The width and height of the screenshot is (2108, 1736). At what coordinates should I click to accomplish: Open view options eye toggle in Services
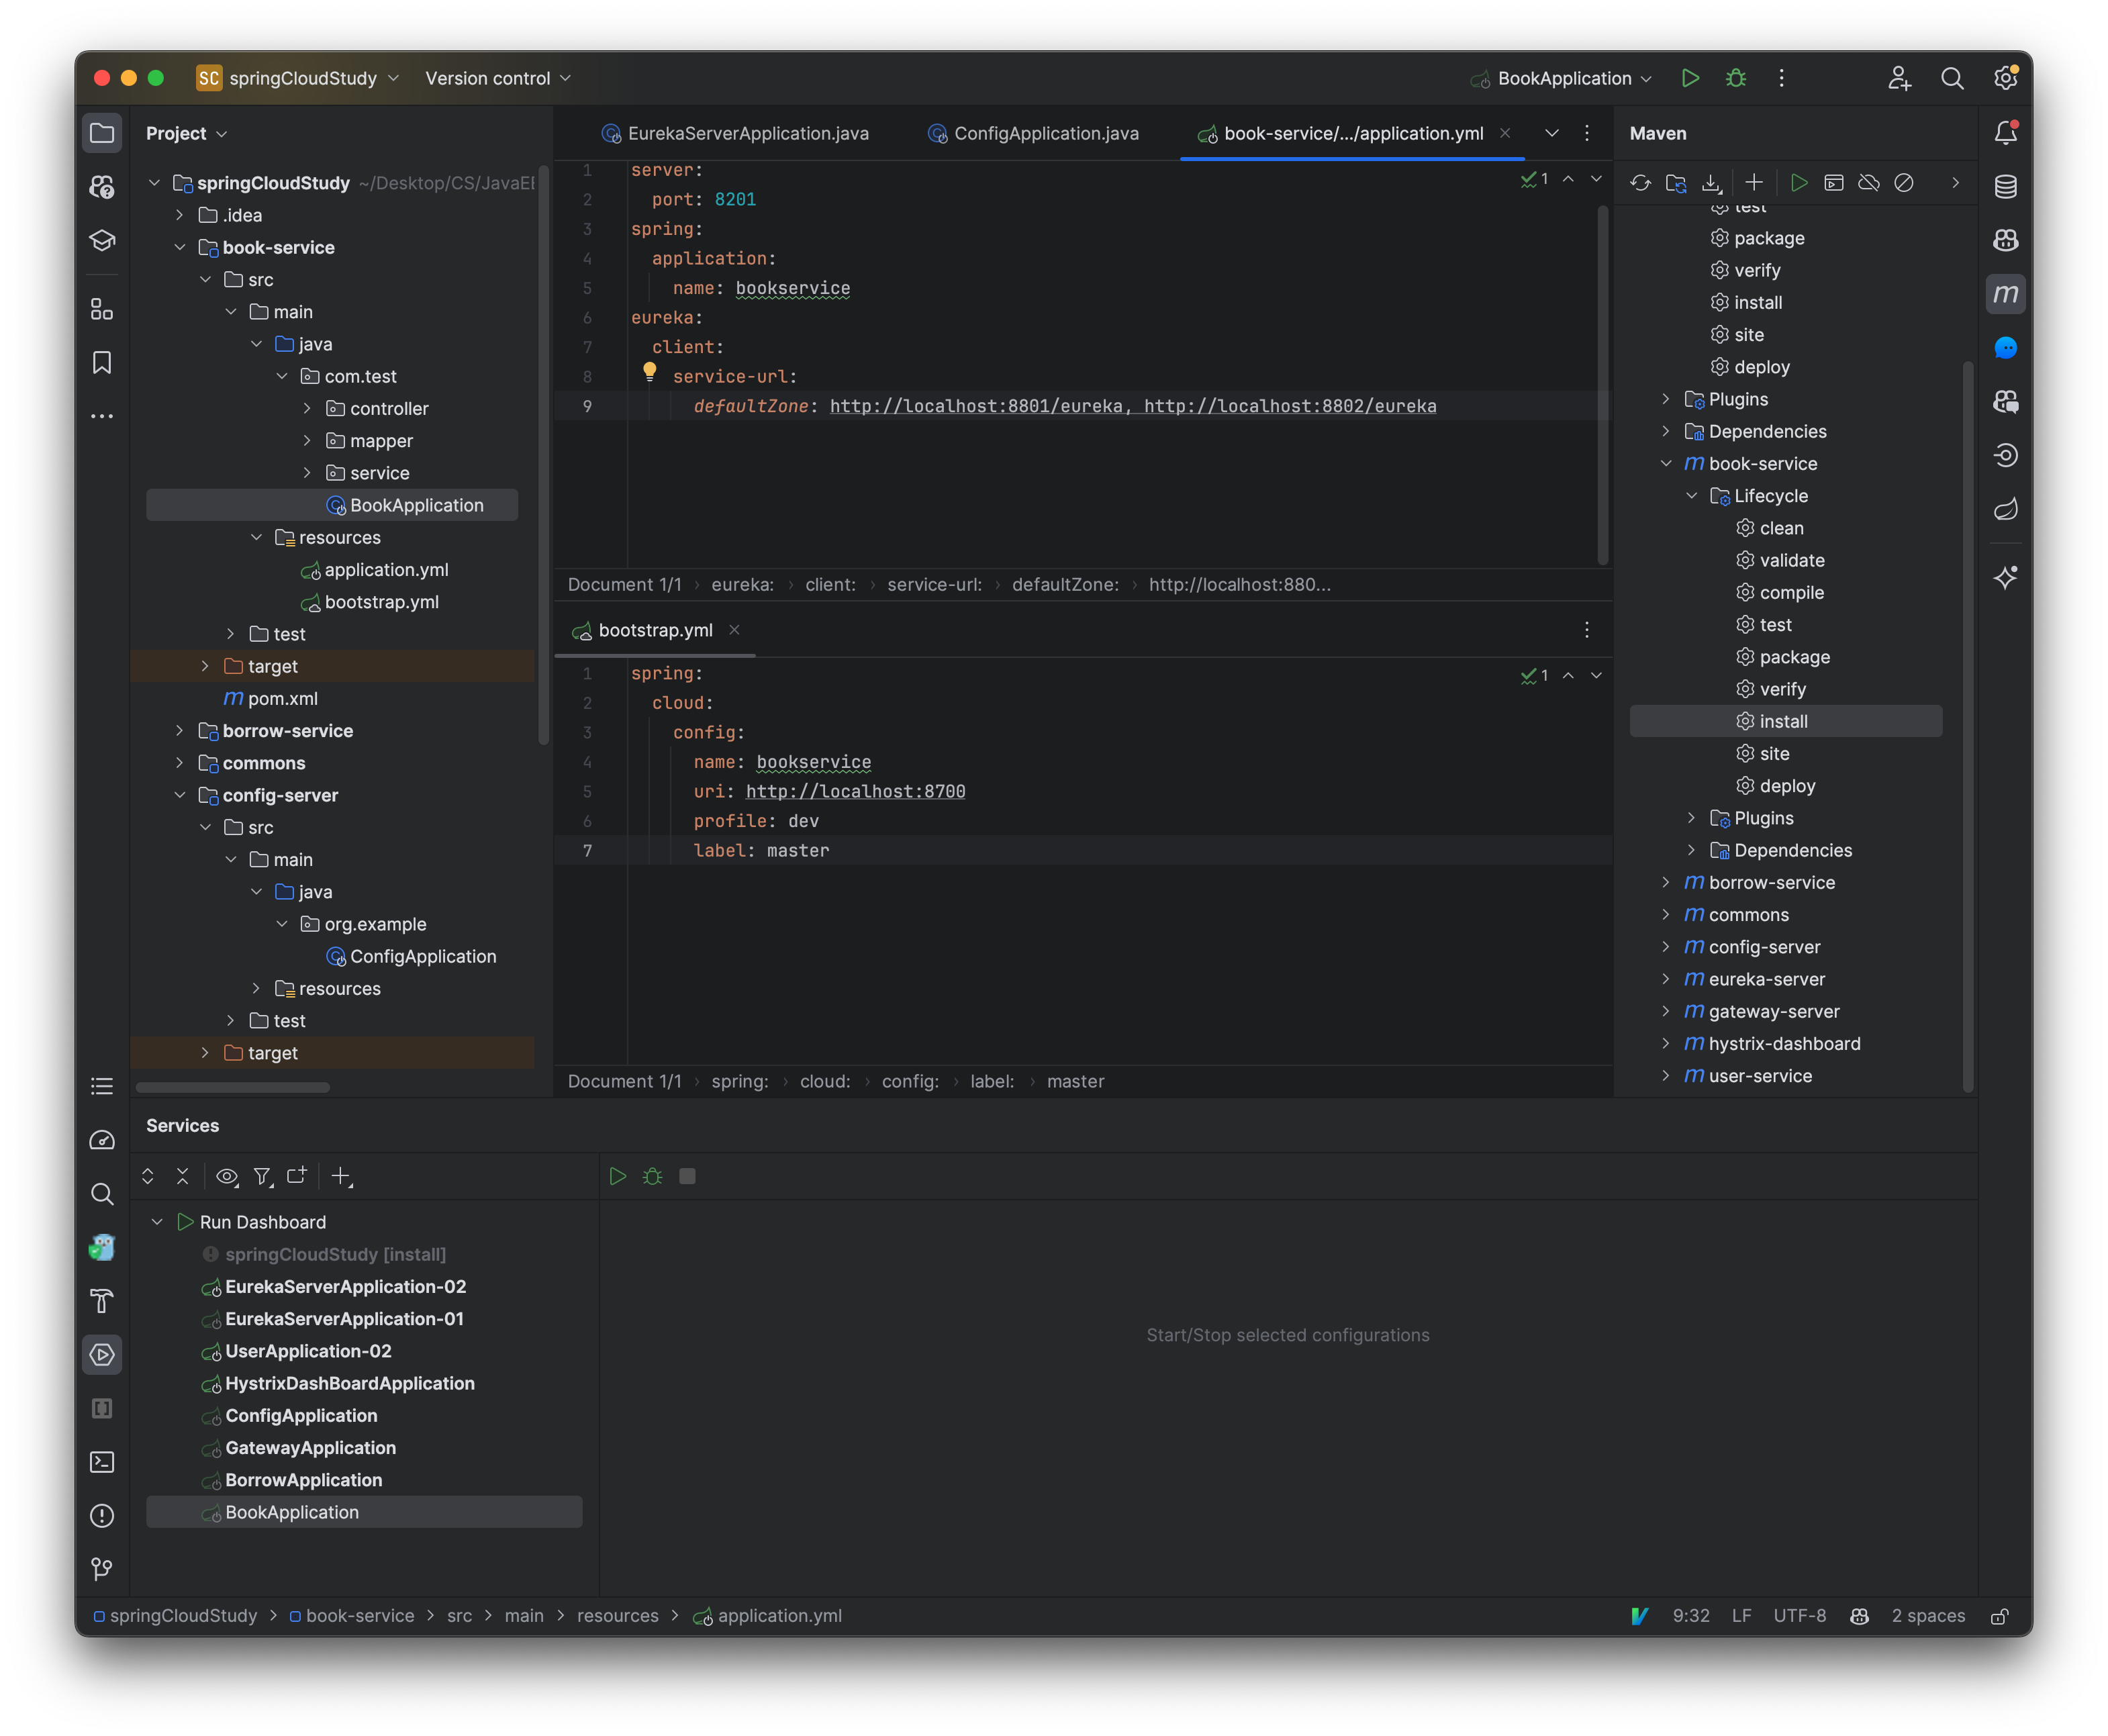coord(227,1177)
